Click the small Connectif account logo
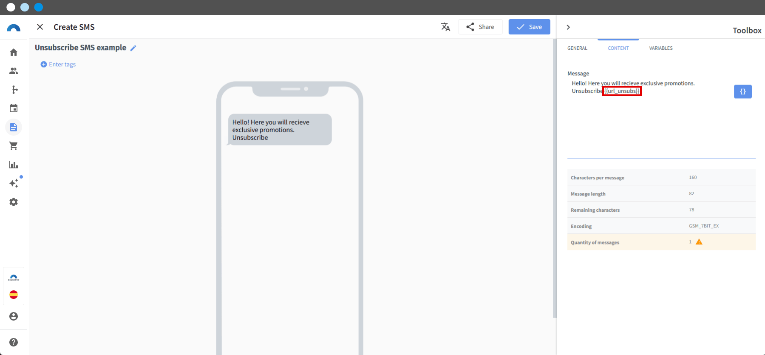This screenshot has width=765, height=355. 14,278
